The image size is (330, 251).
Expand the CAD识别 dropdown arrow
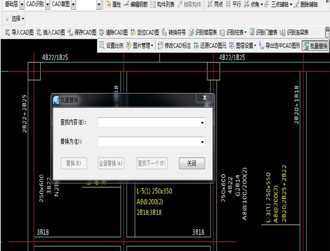(48, 5)
